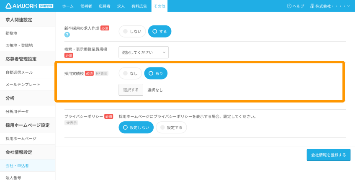Viewport: 355px width, 180px height.
Task: Open 勤務地 in the sidebar
Action: coord(28,33)
